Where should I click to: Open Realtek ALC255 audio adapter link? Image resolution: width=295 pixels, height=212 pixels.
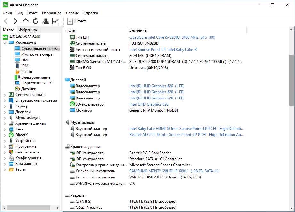point(186,134)
